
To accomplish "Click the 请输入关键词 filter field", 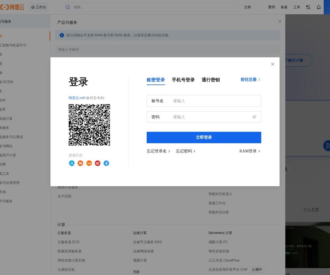I will (168, 49).
